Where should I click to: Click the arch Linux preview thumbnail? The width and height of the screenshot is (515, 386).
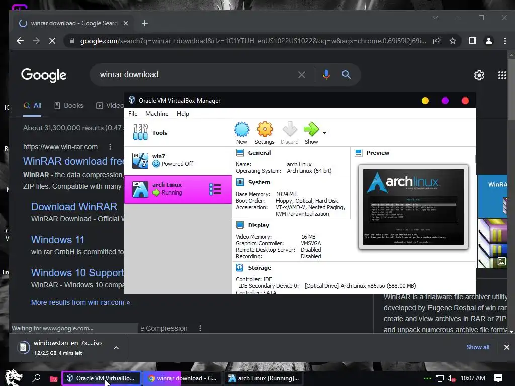[x=413, y=207]
